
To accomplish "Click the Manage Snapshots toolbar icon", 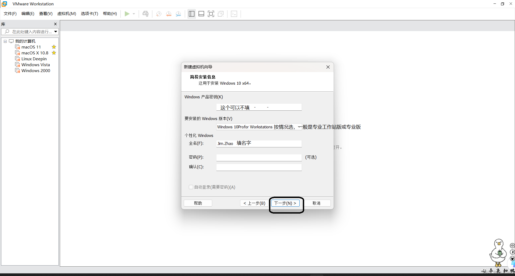I will pyautogui.click(x=178, y=14).
